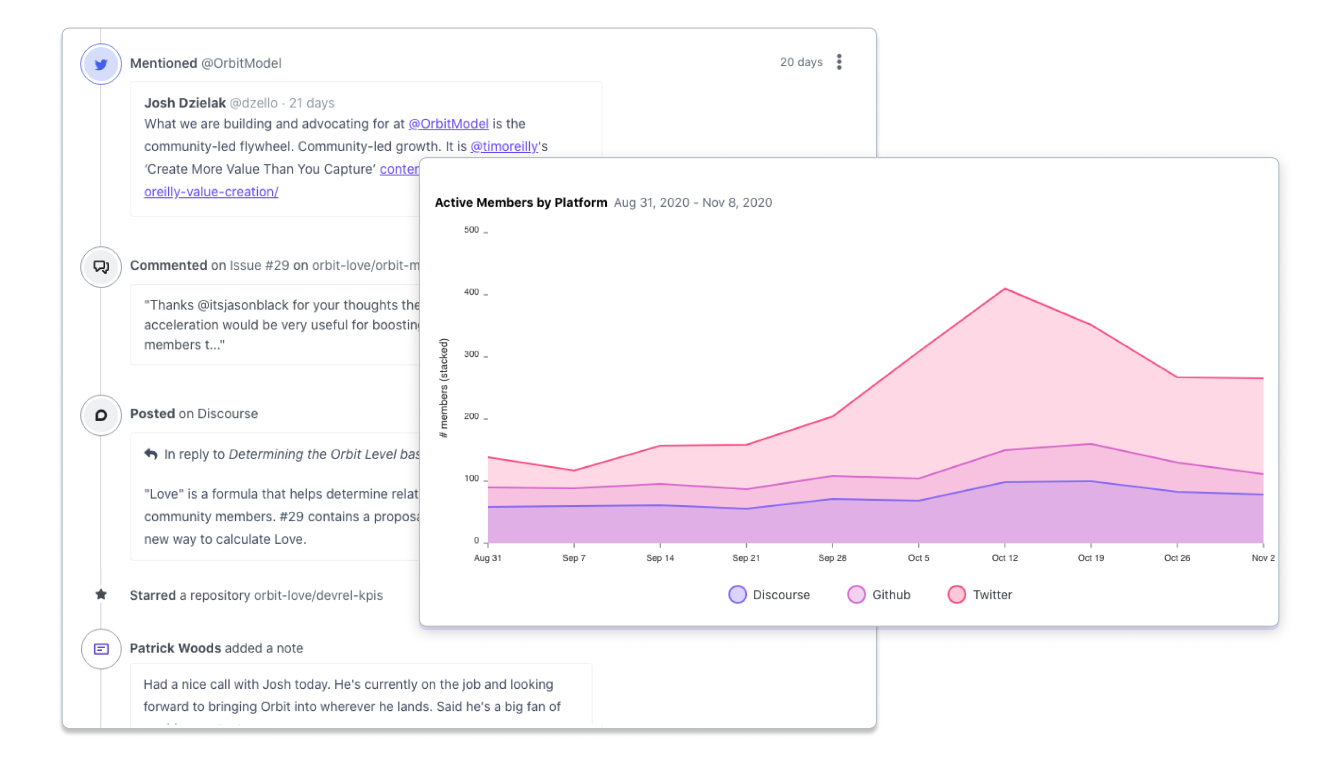
Task: Click the # members (stacked) axis title
Action: pos(444,388)
